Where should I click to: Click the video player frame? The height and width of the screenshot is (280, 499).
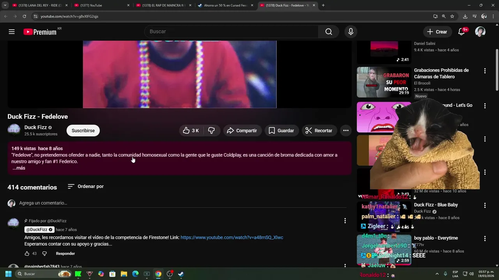(180, 74)
